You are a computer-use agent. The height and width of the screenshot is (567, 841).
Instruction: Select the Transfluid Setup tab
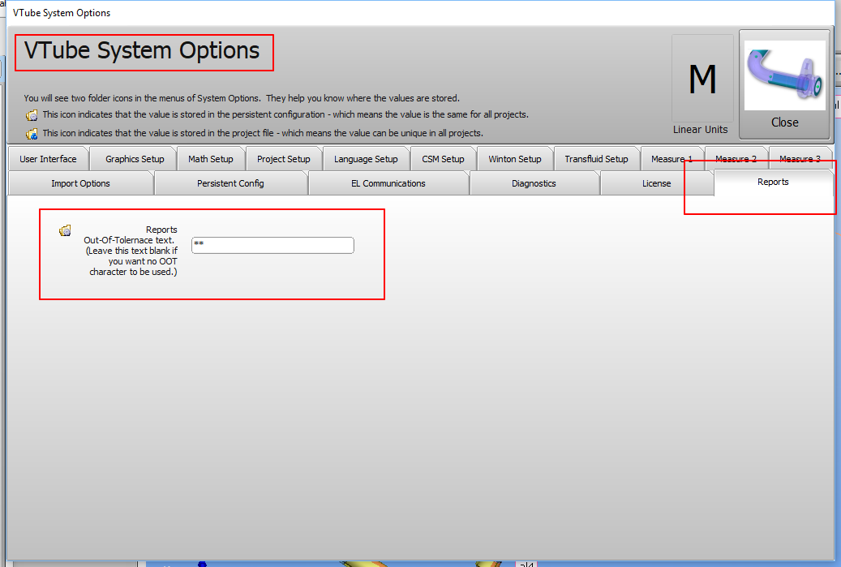click(x=596, y=159)
